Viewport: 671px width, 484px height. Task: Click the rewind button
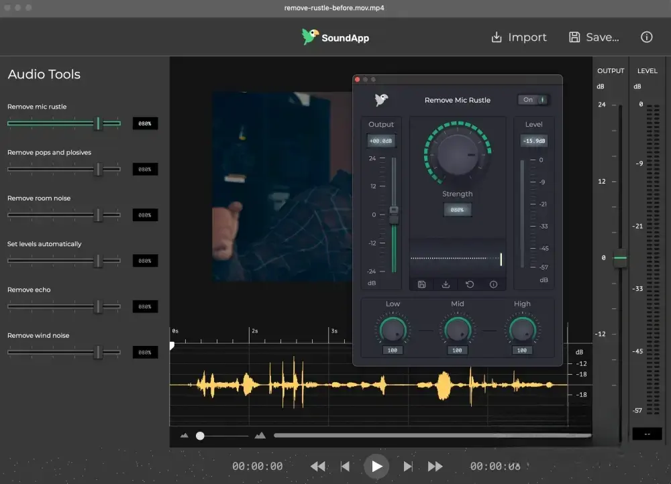pos(318,467)
